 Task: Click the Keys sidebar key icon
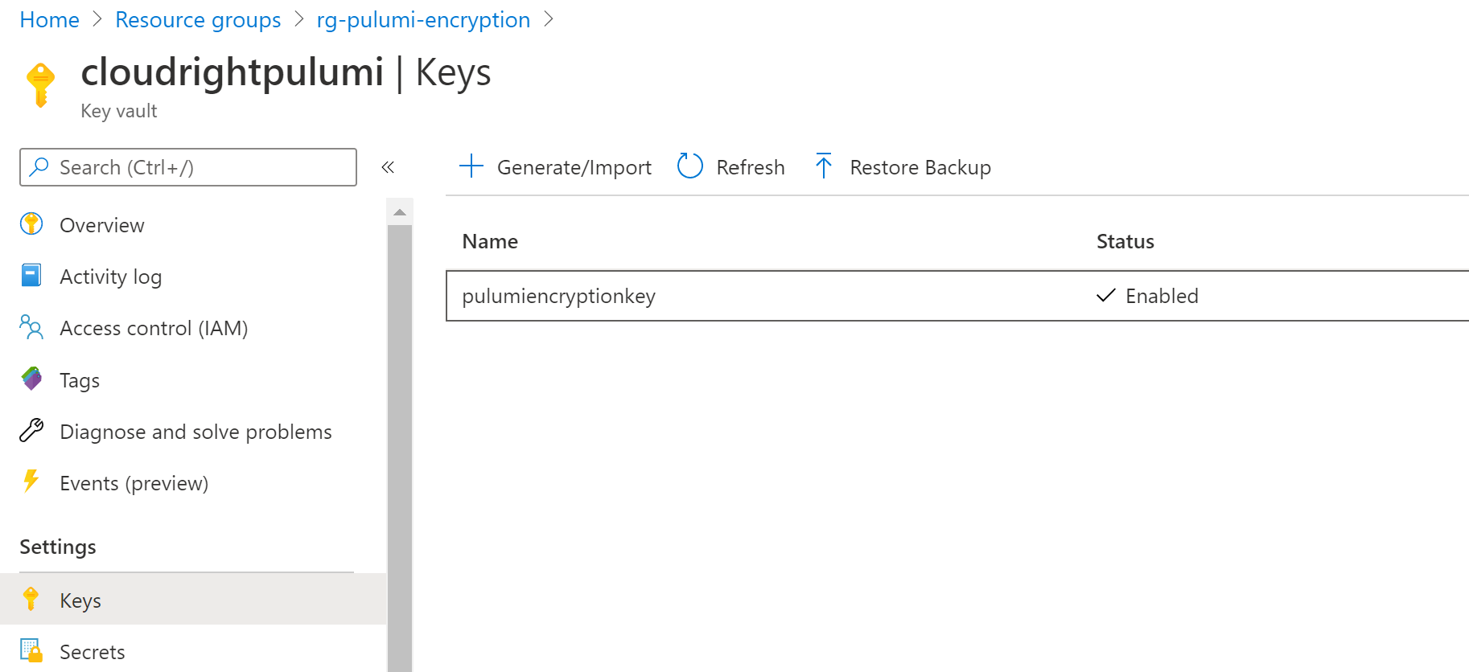[31, 599]
